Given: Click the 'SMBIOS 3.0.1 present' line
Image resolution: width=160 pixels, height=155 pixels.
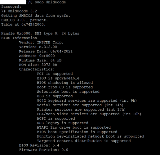Looking at the screenshot, I should point(24,20).
